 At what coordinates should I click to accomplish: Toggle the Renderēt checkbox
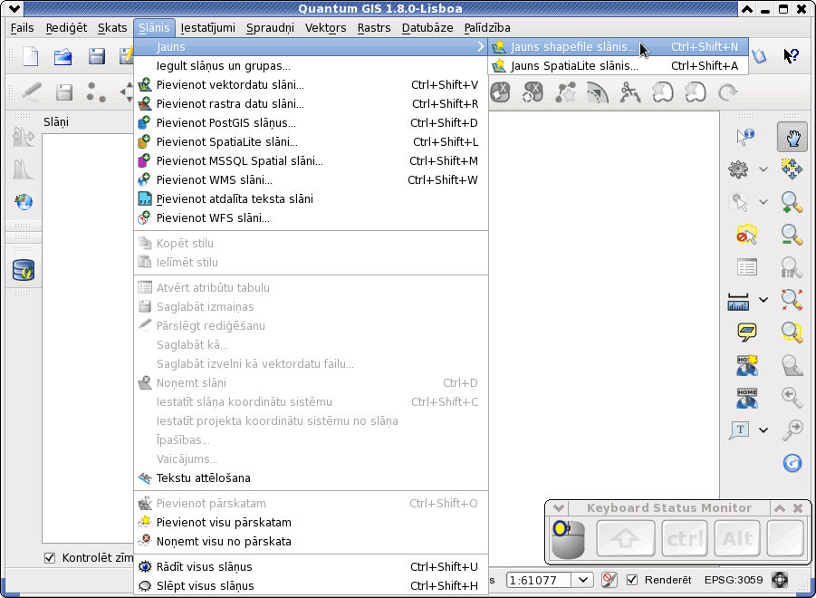[632, 579]
